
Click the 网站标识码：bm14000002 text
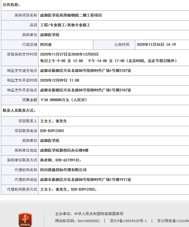(x=77, y=221)
